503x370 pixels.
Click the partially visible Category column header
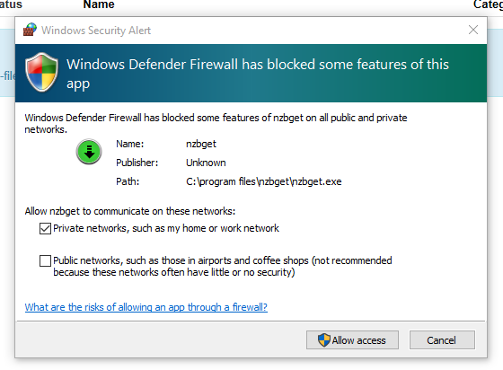click(488, 4)
